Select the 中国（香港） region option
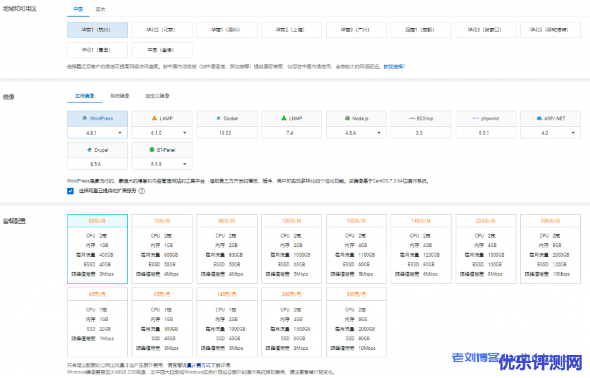 click(162, 49)
